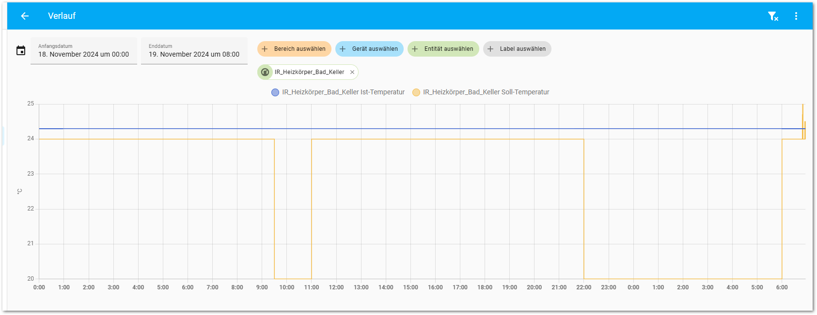
Task: Click the orange Soll-Temperatur legend color dot
Action: [416, 92]
